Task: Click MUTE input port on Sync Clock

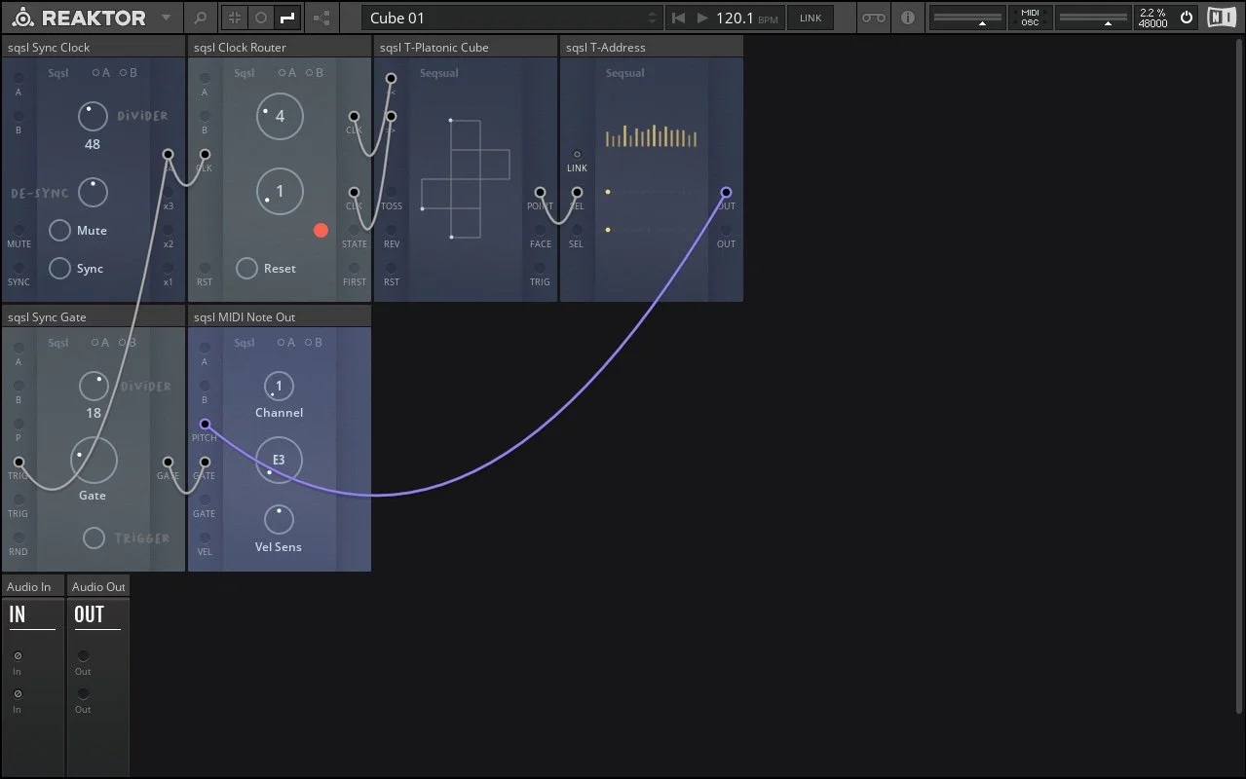Action: 19,230
